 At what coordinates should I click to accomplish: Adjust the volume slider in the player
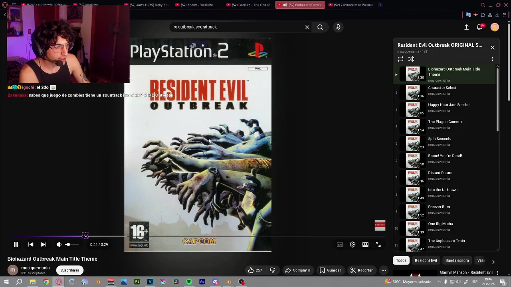tap(72, 244)
